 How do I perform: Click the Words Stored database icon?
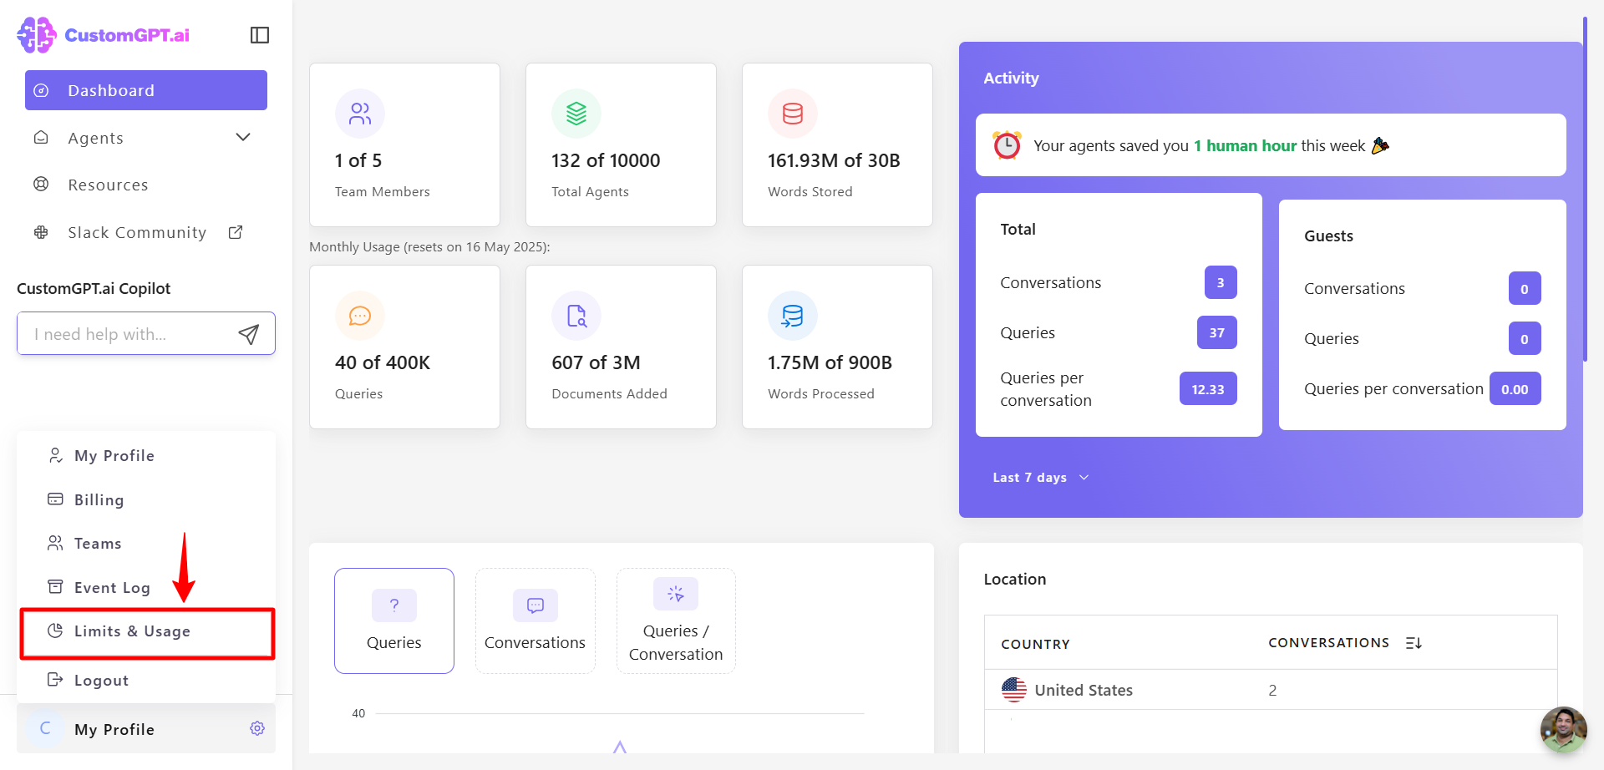click(x=793, y=114)
